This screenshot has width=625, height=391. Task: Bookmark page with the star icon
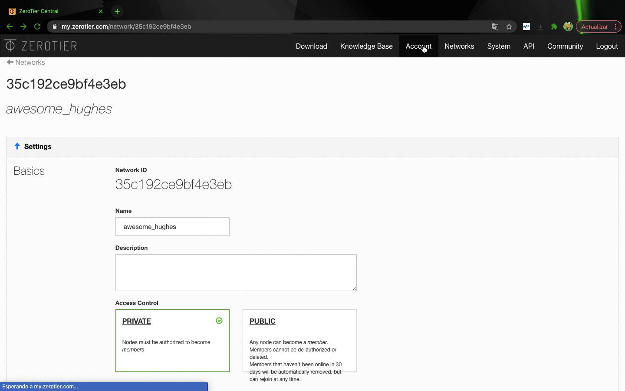[509, 27]
